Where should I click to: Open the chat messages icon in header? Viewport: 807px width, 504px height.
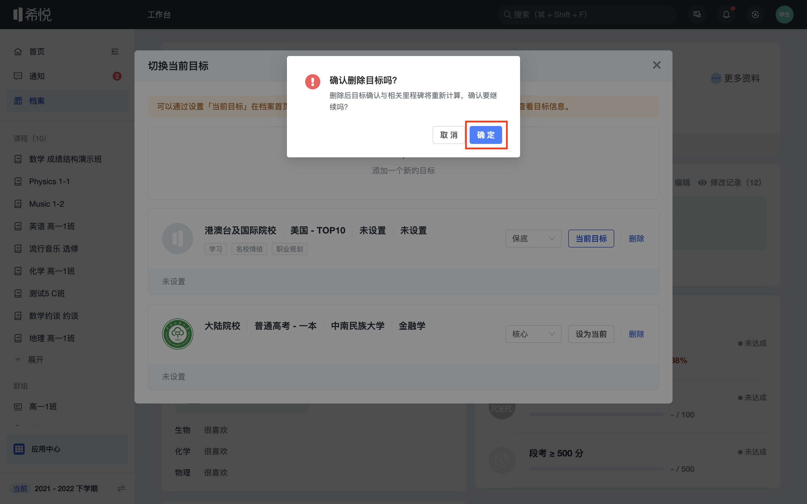(697, 15)
